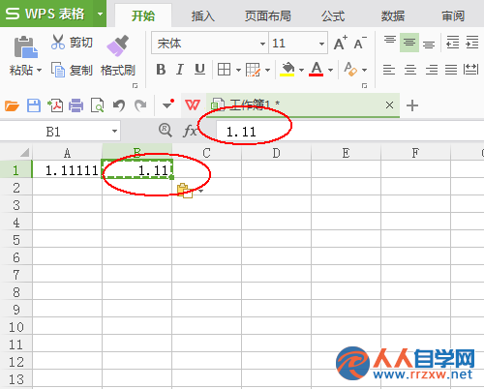Click the select all corner button

(x=23, y=152)
